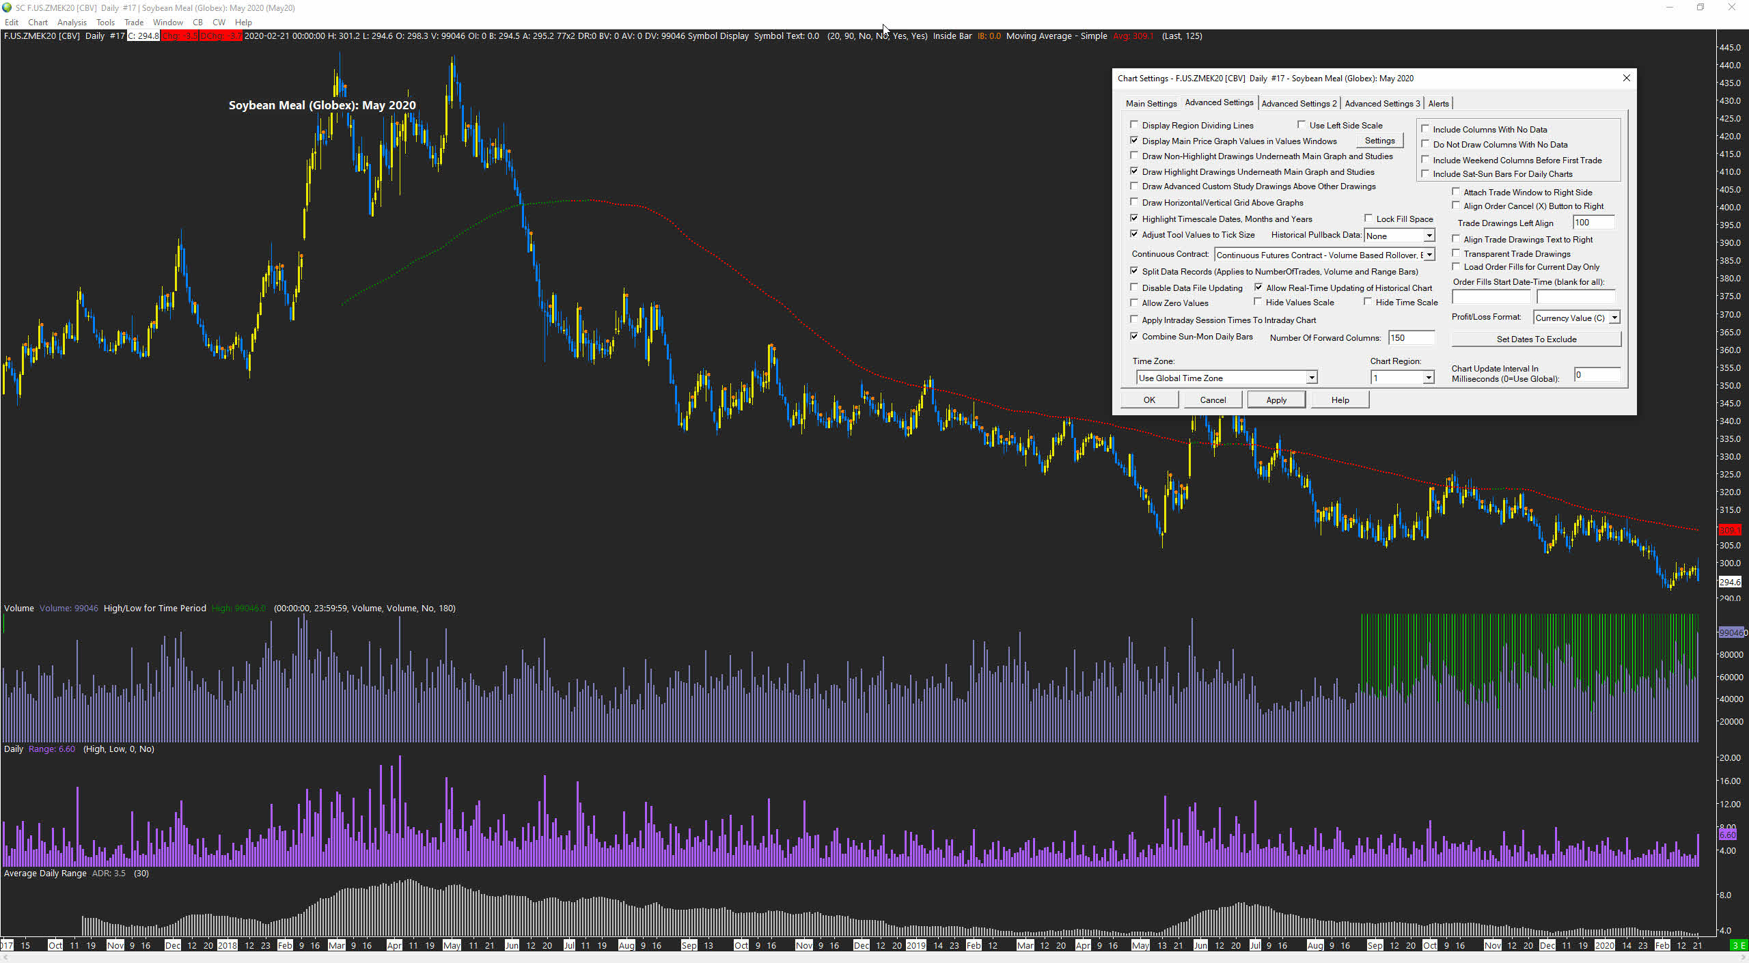The image size is (1749, 963).
Task: Open the Time Zone dropdown
Action: 1311,378
